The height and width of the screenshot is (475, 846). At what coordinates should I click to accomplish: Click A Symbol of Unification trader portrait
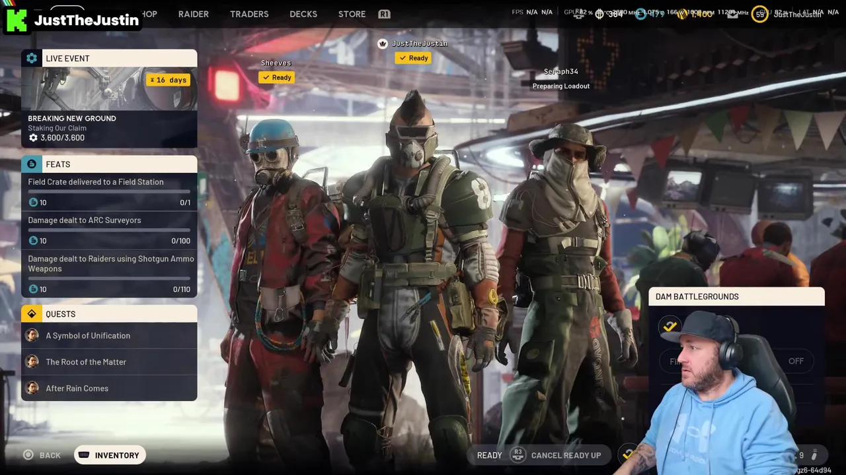(31, 335)
